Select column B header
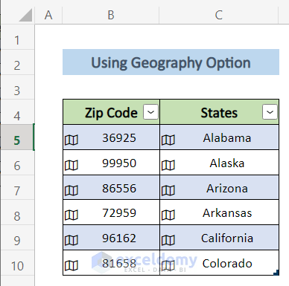The image size is (289, 286). pos(111,15)
